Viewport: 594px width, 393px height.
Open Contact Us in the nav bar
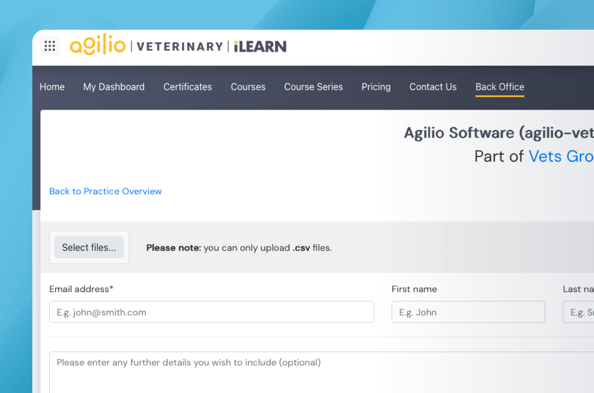[x=433, y=87]
